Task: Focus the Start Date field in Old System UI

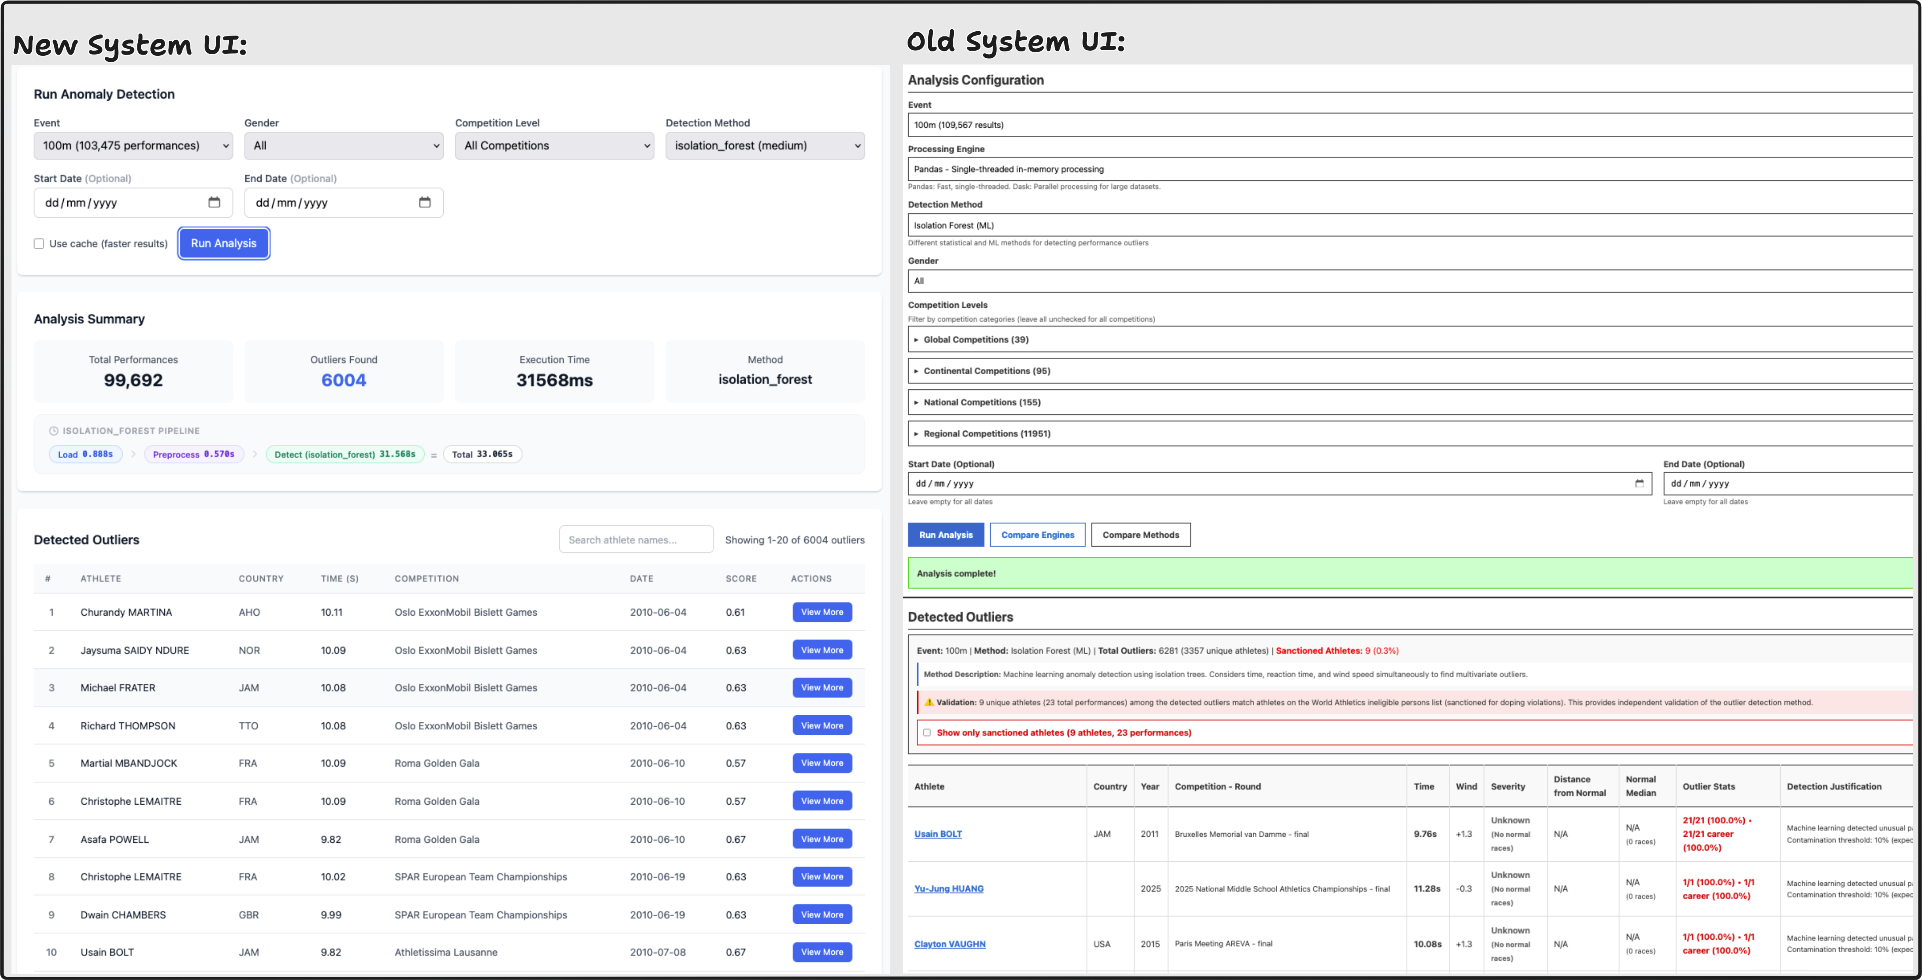Action: pos(1280,483)
